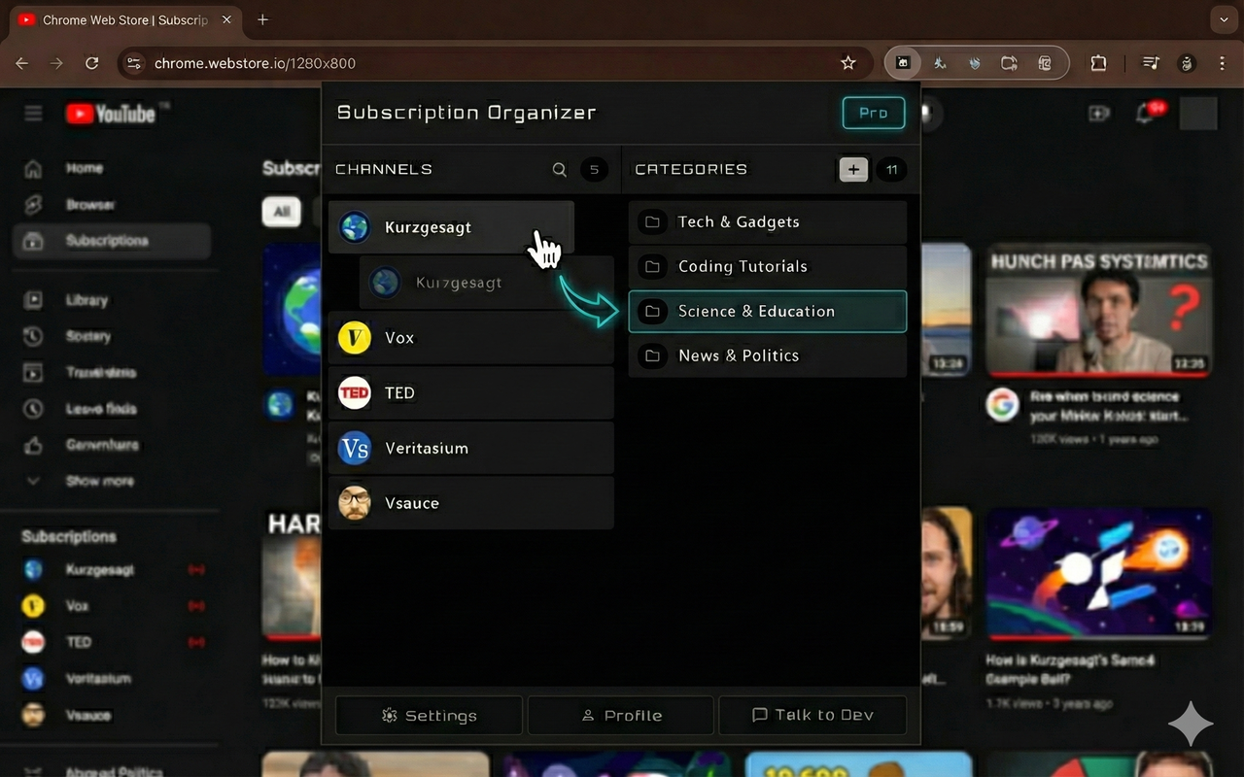Select the Kurzgesagt channel row
1244x777 pixels.
451,227
